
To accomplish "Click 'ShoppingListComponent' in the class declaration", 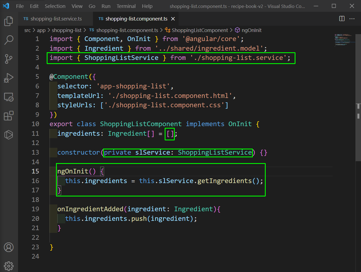I will [x=141, y=124].
